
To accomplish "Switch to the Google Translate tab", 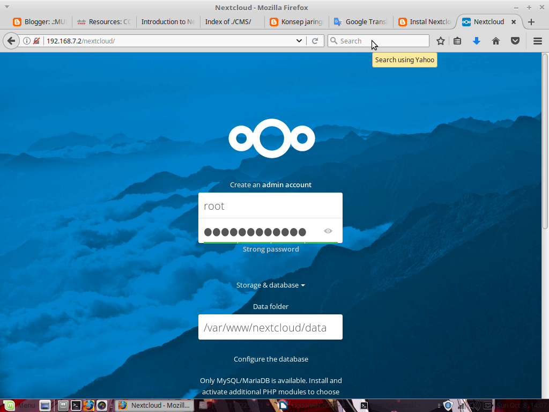I will click(x=360, y=22).
